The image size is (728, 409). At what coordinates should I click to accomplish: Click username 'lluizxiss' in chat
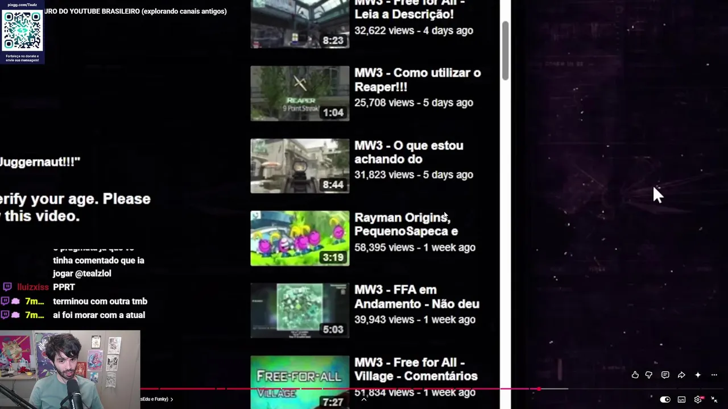point(33,287)
